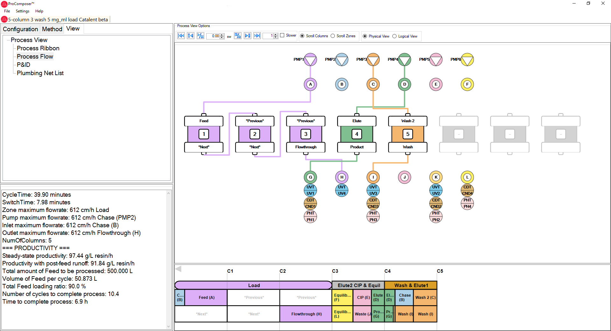611x331 pixels.
Task: Click Feed (A) cell in ribbon
Action: (206, 298)
